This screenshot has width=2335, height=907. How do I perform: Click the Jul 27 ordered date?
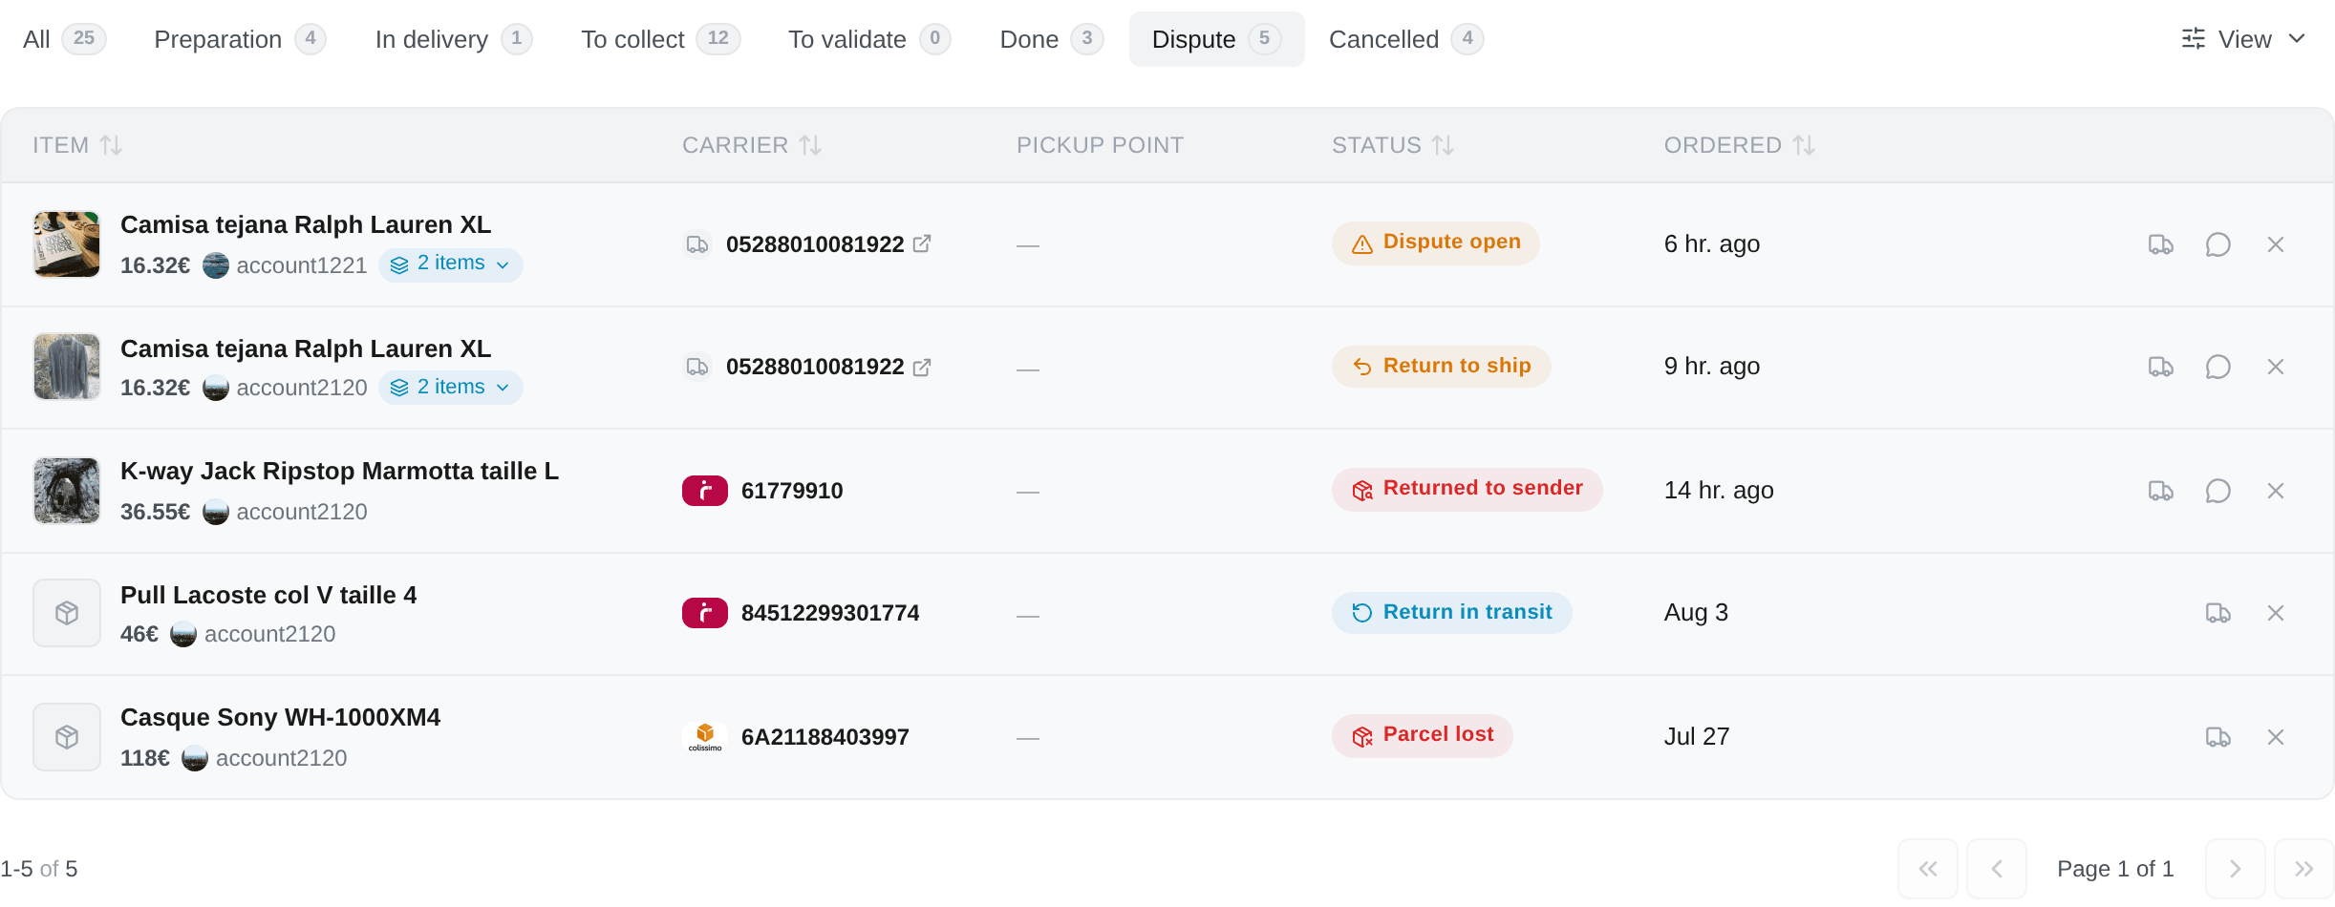(x=1697, y=737)
